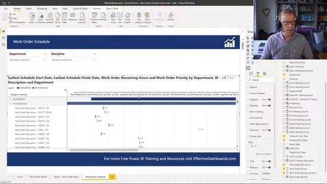
Task: Open the Analytics magnifier tab icon
Action: click(x=265, y=74)
